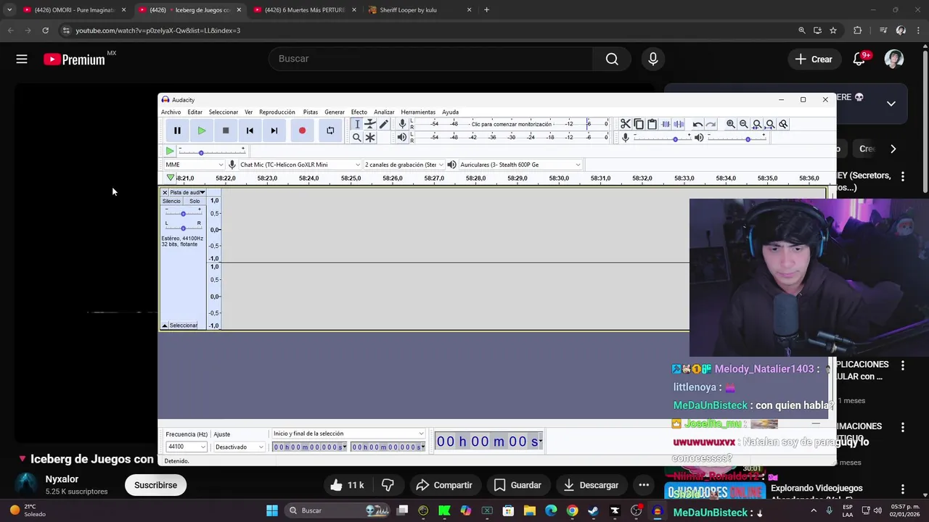Open the project frequency 44100 dropdown
929x522 pixels.
(x=187, y=447)
